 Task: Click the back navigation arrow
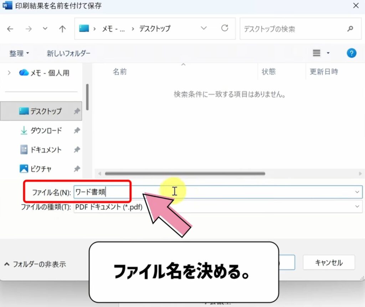(x=10, y=29)
